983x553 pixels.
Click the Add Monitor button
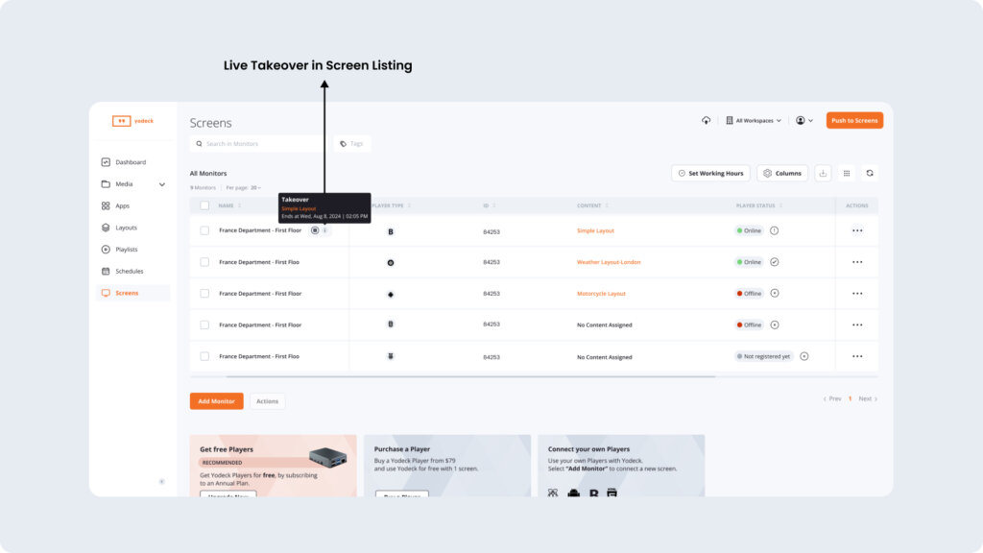point(216,401)
